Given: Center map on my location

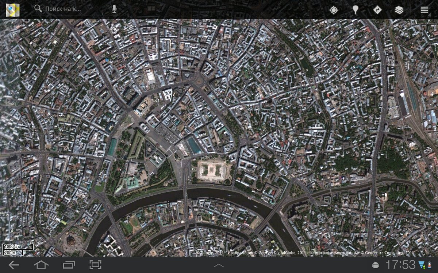Looking at the screenshot, I should [334, 10].
